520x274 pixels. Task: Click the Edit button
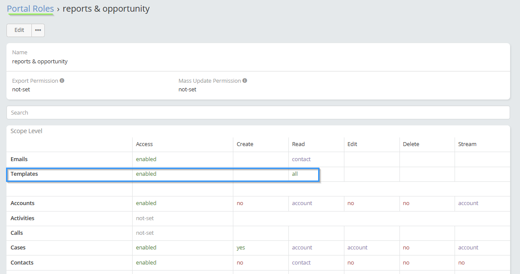tap(19, 30)
